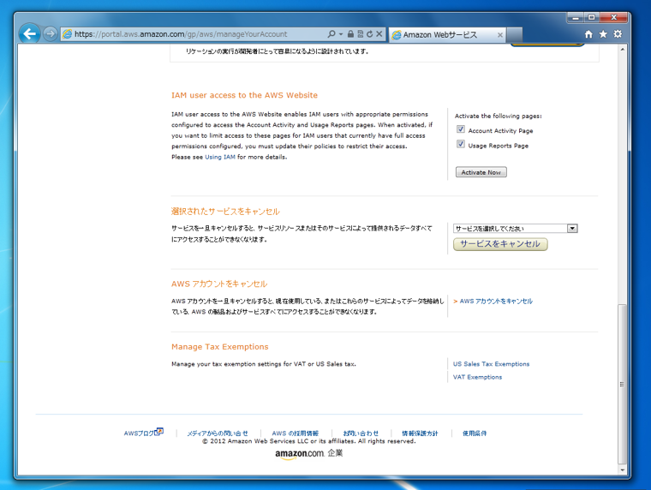
Task: Open the Tools gear icon
Action: (618, 34)
